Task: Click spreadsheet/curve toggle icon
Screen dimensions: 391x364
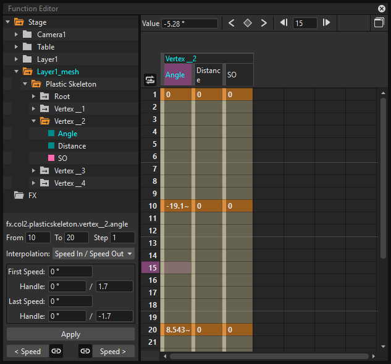Action: pos(150,80)
